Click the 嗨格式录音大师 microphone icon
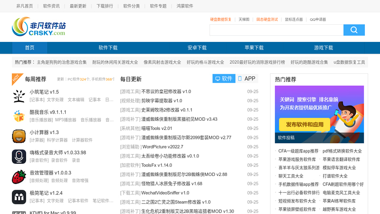This screenshot has height=214, width=380. click(x=19, y=156)
